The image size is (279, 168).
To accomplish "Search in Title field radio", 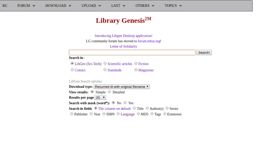I will click(134, 108).
